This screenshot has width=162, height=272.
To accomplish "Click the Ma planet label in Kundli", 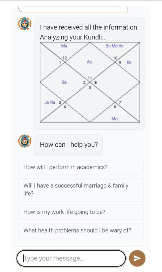I will coord(64,46).
